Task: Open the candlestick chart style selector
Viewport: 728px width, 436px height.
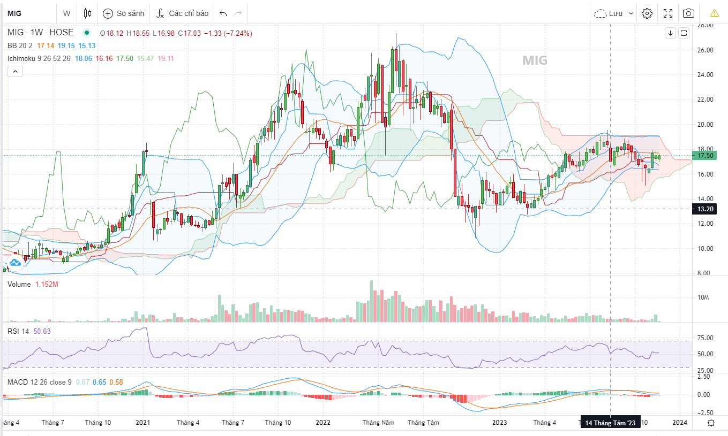Action: pyautogui.click(x=88, y=13)
